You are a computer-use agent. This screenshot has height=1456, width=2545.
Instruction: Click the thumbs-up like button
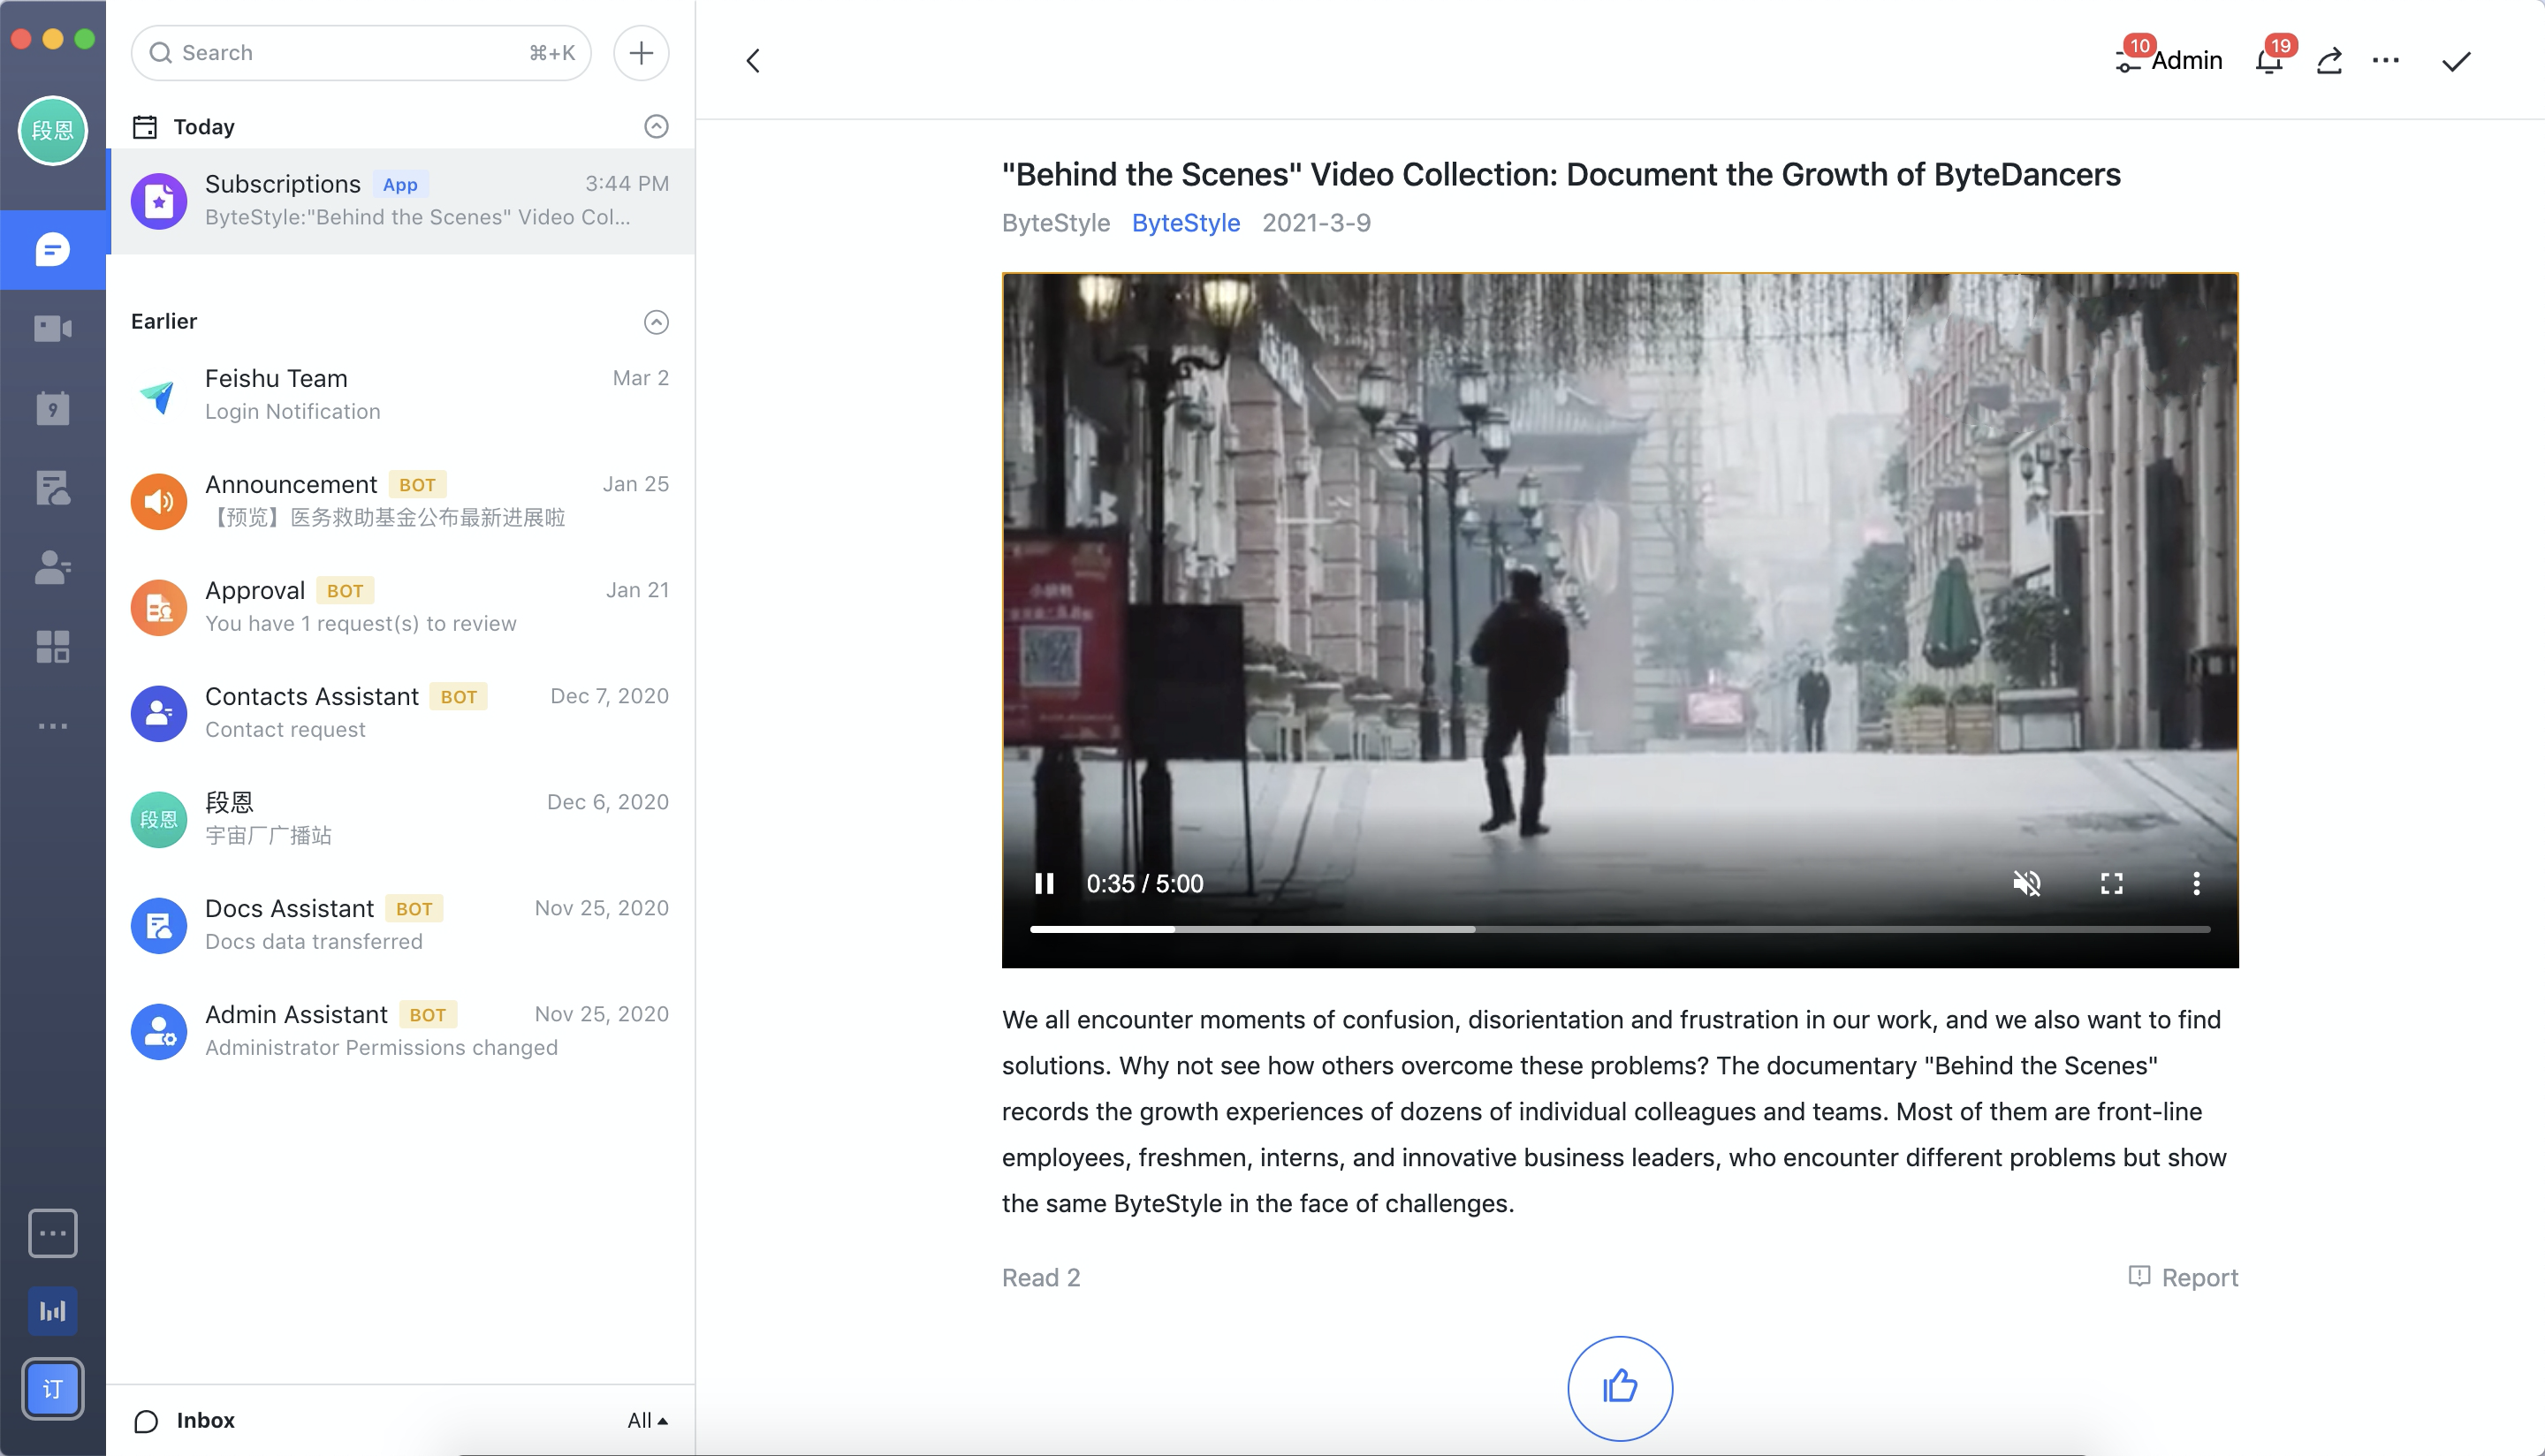(x=1619, y=1387)
